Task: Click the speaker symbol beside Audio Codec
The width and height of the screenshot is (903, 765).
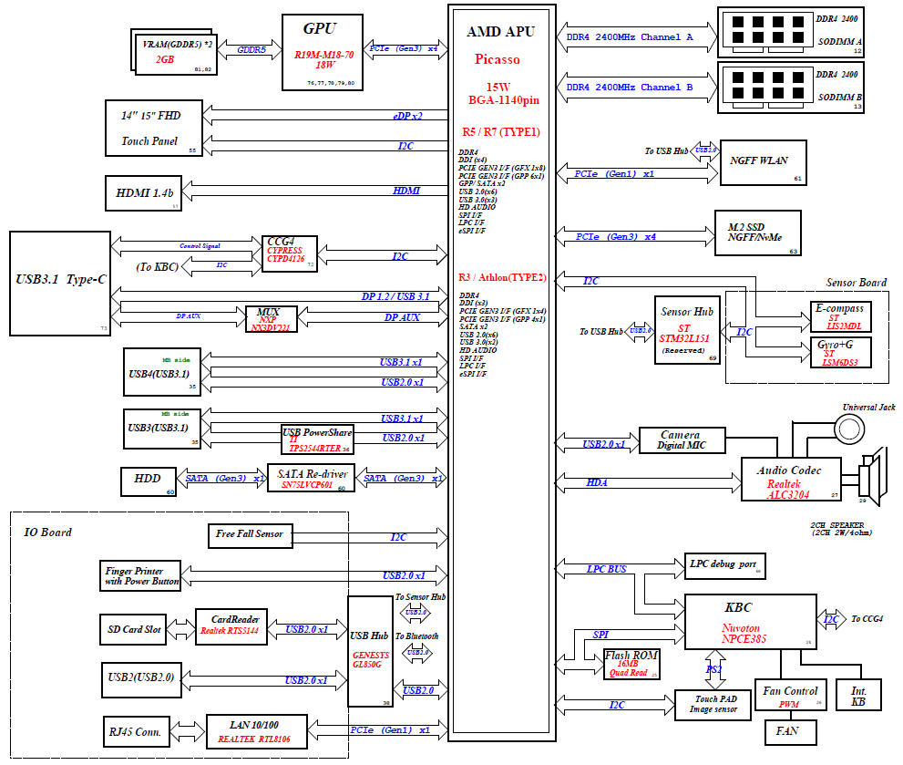Action: point(873,474)
